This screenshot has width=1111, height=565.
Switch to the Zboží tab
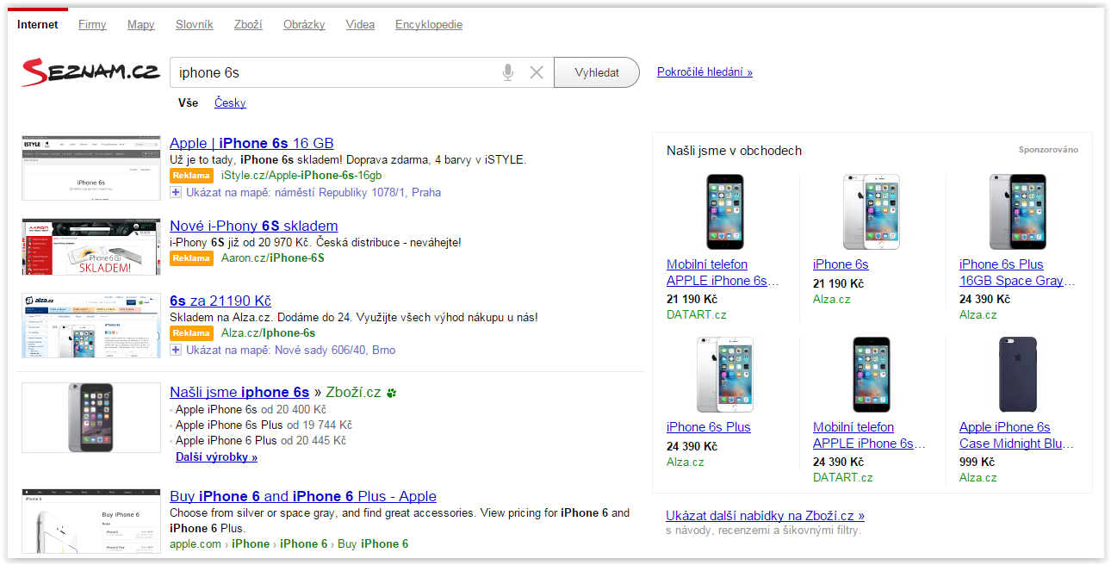click(x=248, y=24)
